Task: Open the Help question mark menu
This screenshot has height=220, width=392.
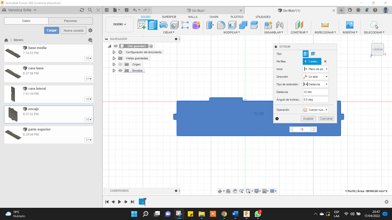Action: (375, 10)
